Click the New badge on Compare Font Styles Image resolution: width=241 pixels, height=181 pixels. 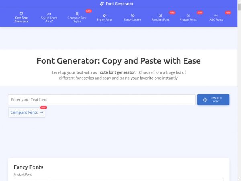click(88, 11)
